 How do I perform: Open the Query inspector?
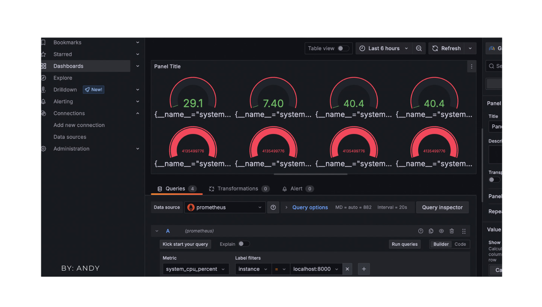442,207
